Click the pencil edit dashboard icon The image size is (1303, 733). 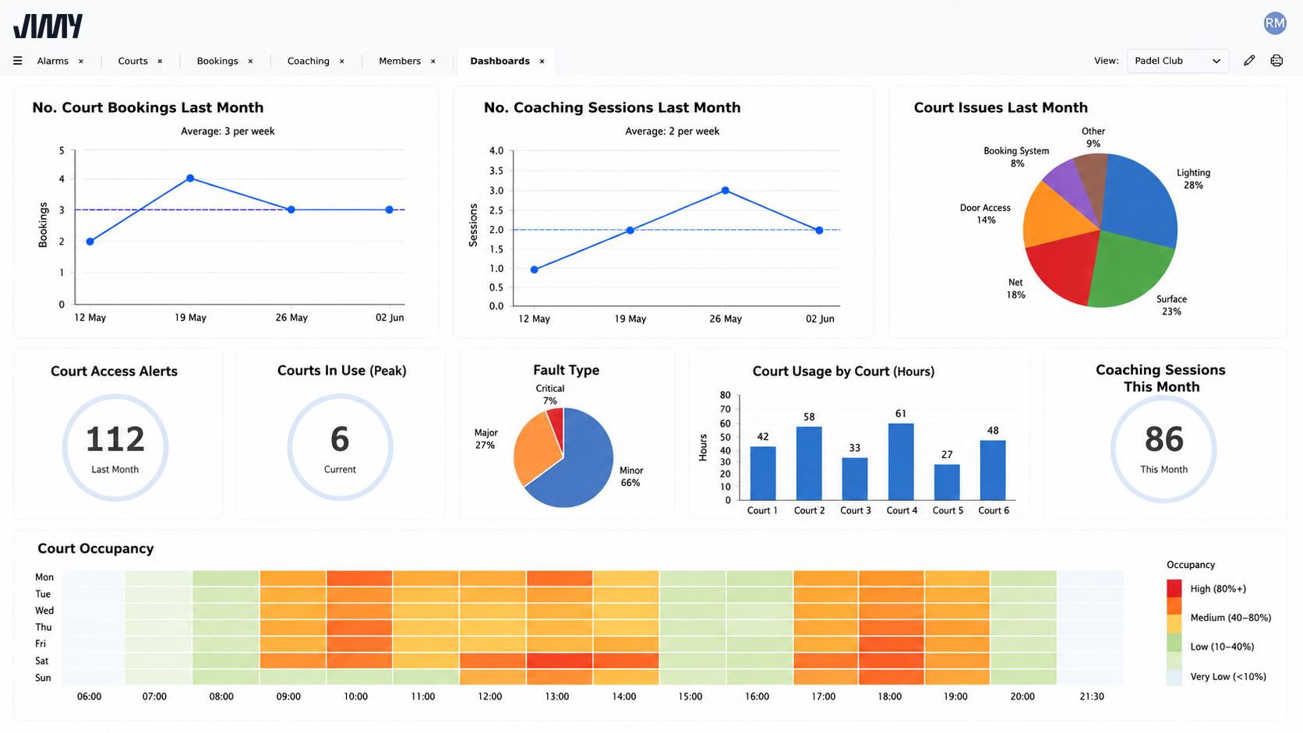(1249, 61)
